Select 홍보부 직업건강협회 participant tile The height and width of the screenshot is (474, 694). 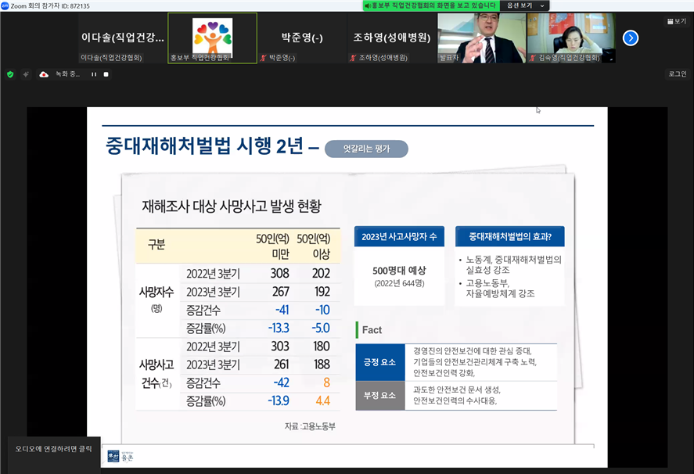213,38
